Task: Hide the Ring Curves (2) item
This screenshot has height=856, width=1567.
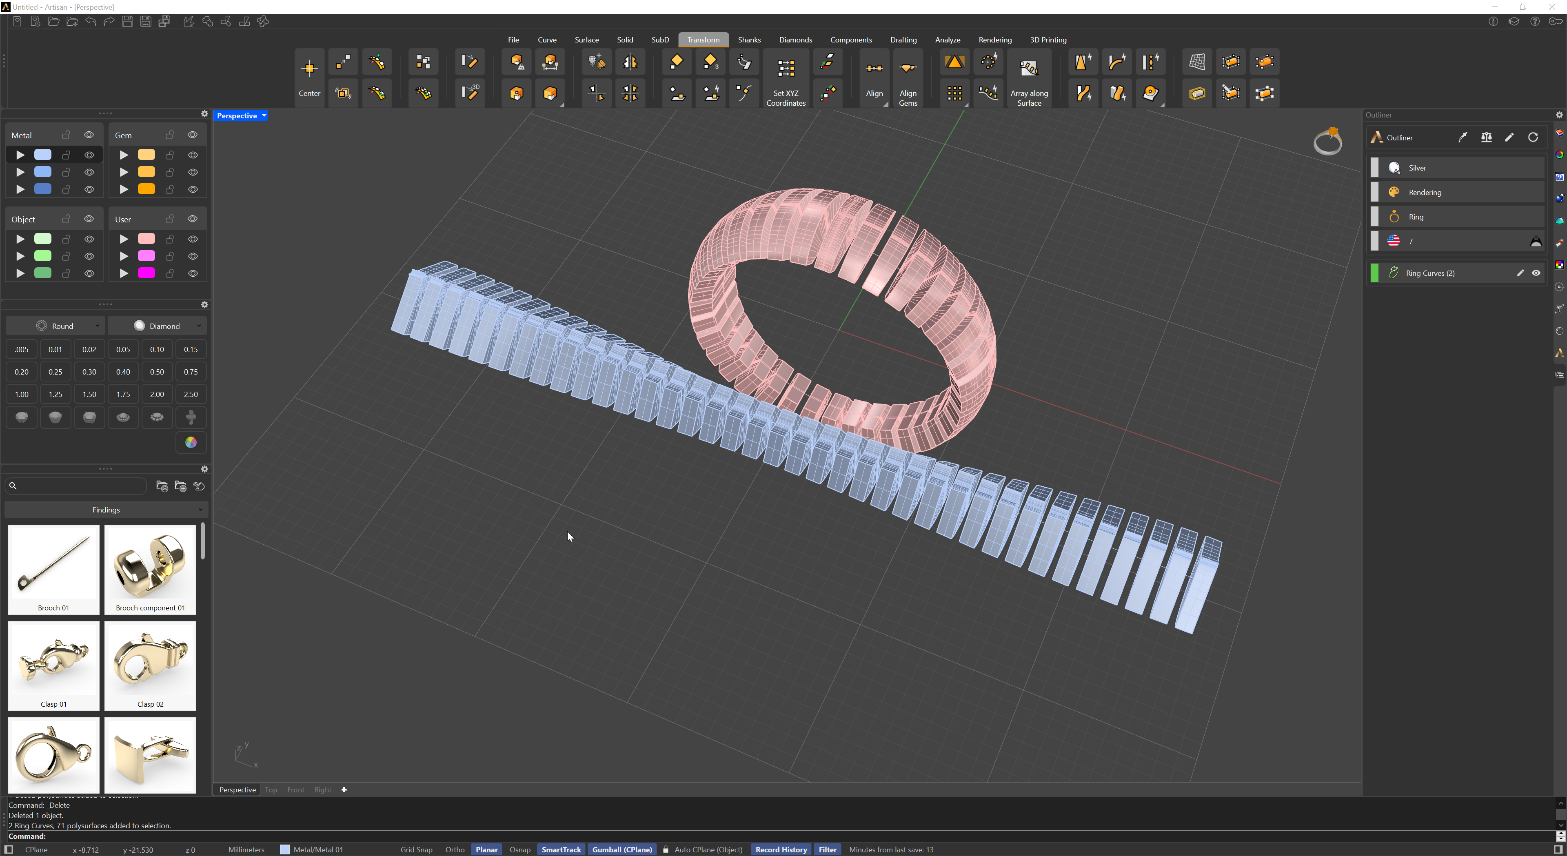Action: [x=1536, y=273]
